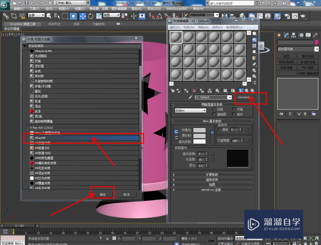Click Go to Parent icon in Material Editor

coord(247,91)
